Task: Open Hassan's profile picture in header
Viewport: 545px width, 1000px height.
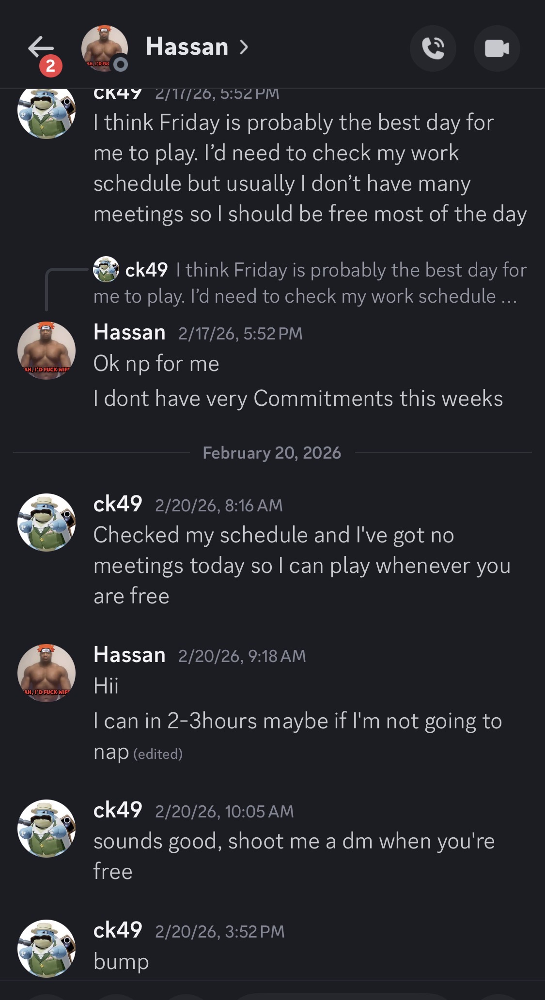Action: (104, 48)
